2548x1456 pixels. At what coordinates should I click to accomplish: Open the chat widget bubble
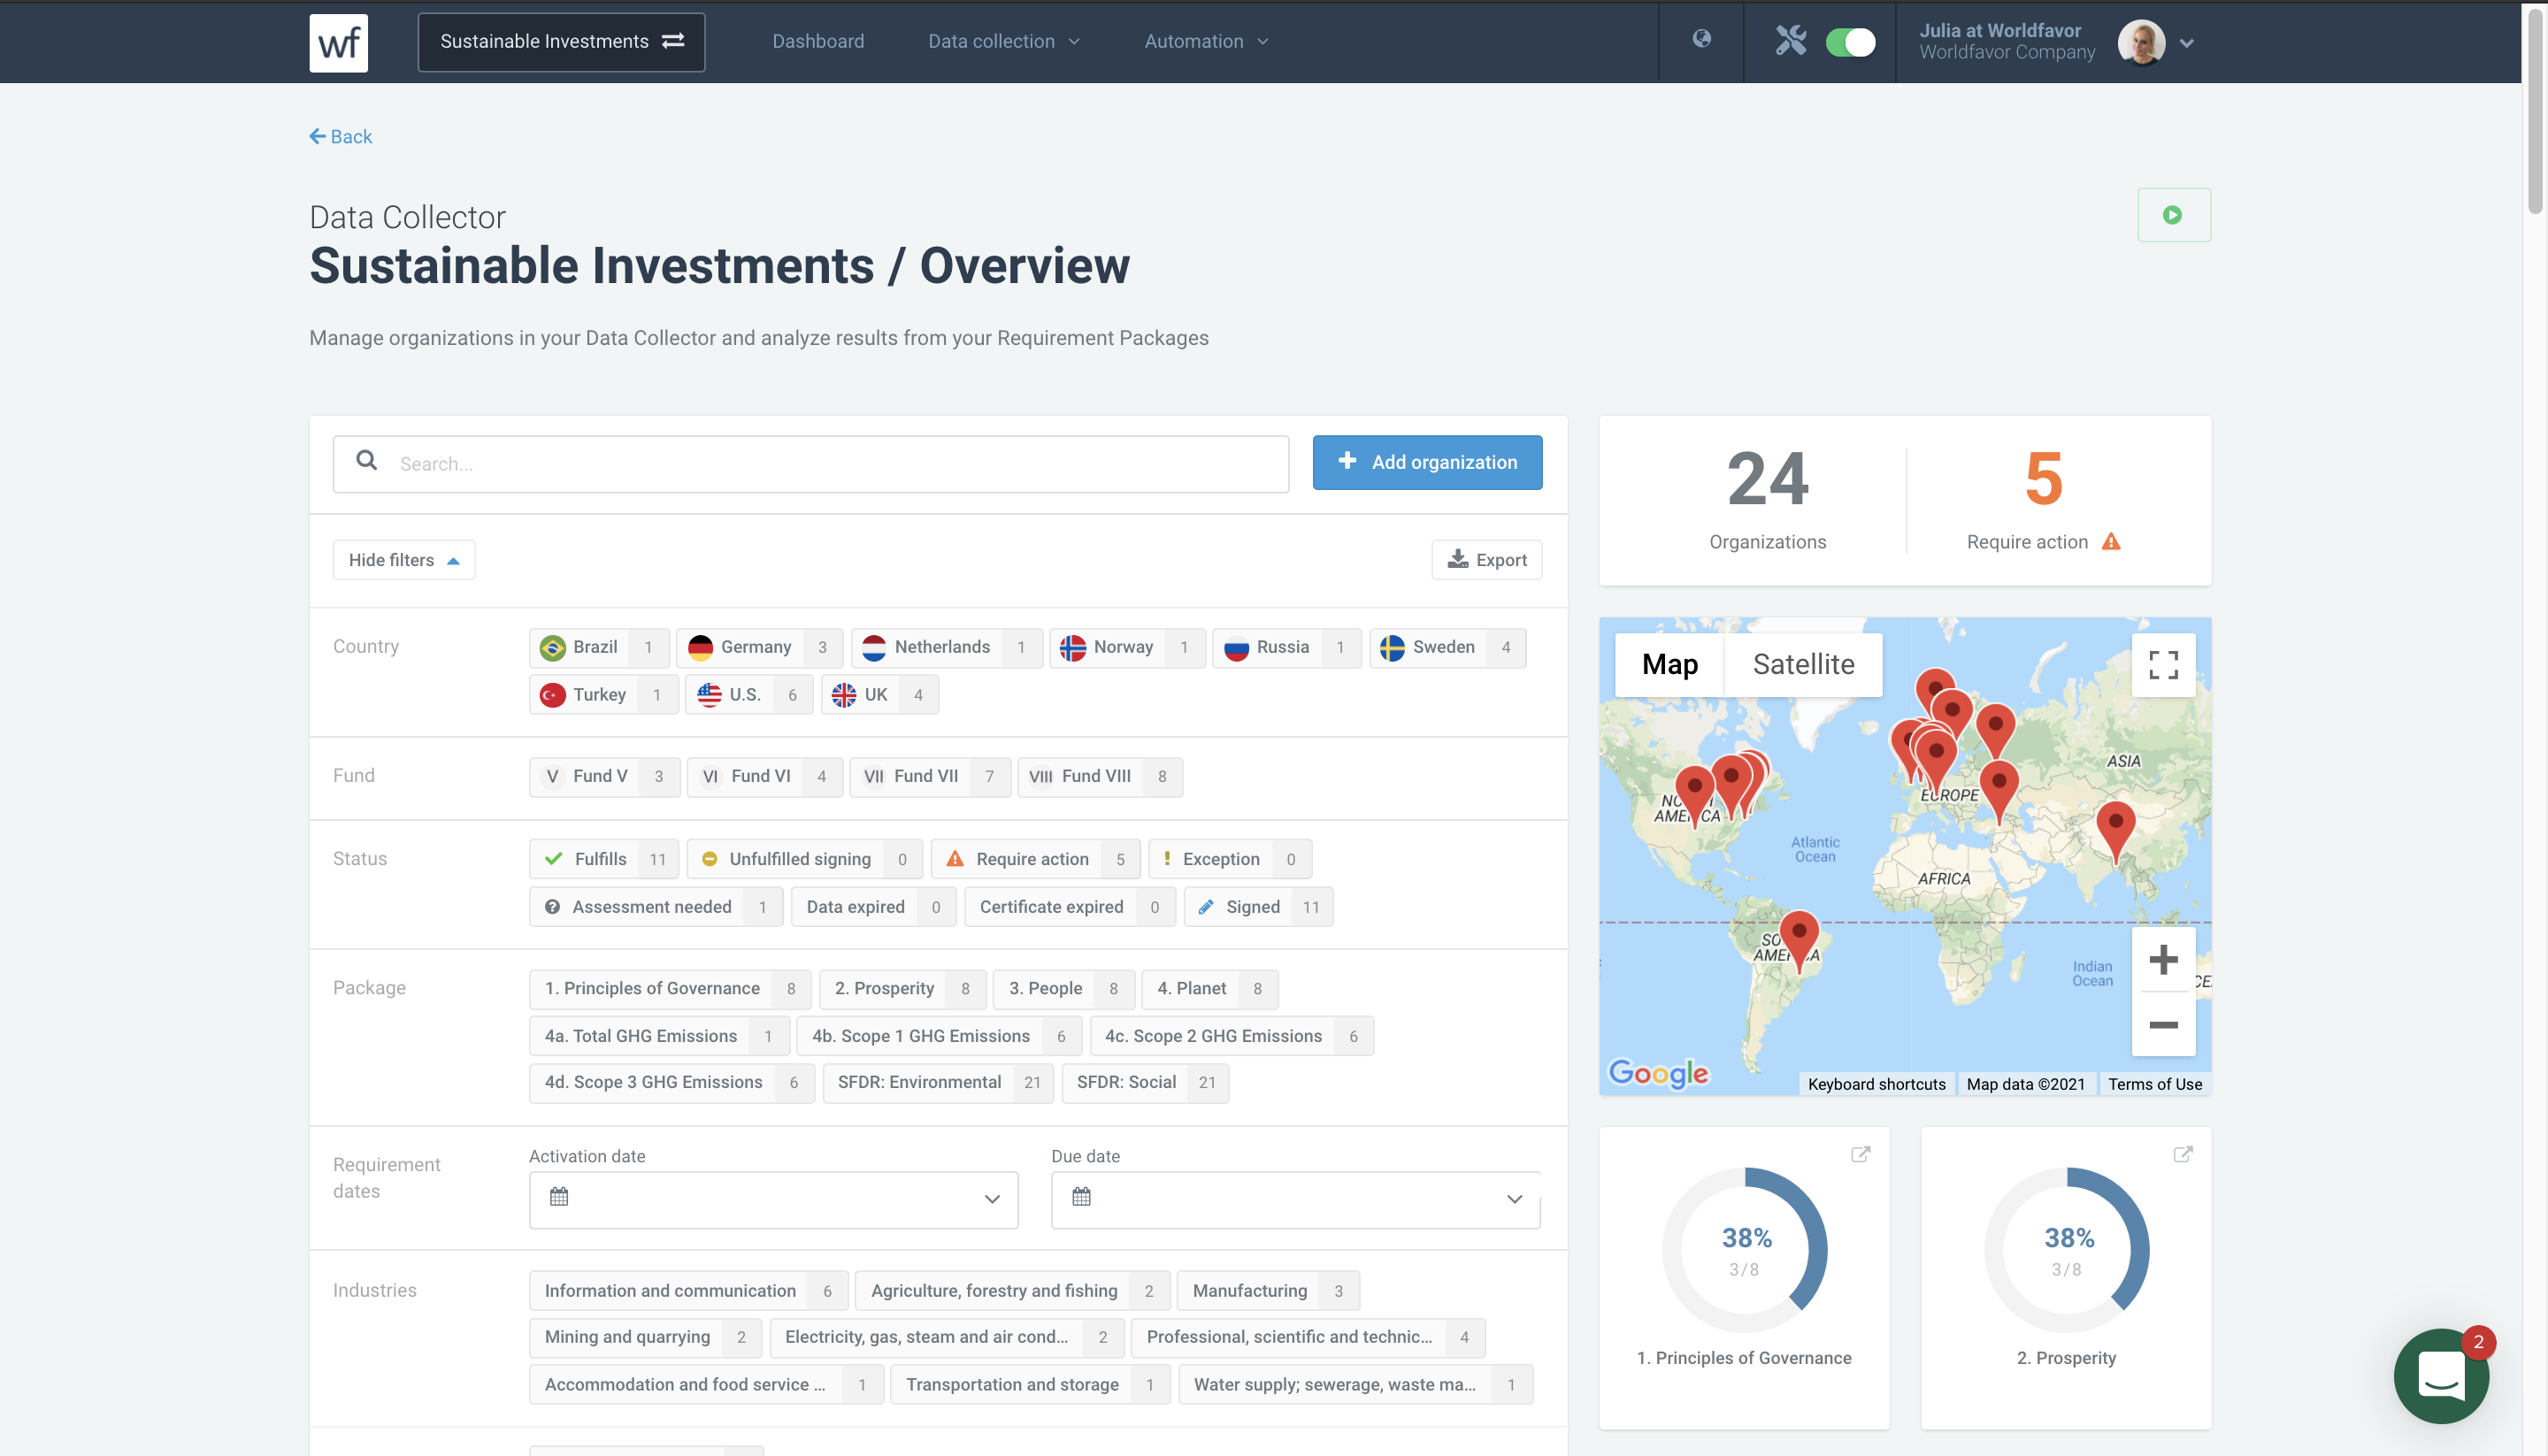click(2440, 1376)
